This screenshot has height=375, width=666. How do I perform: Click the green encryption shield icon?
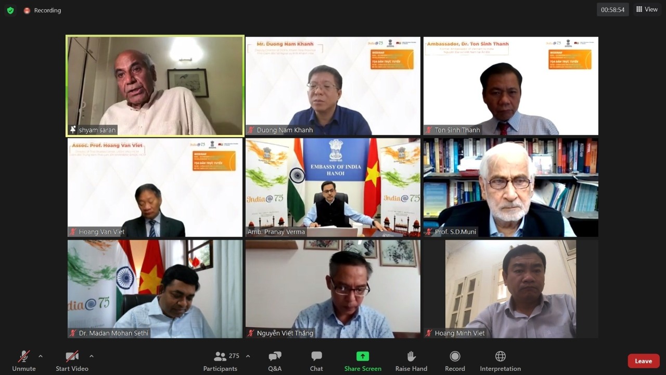[x=10, y=10]
